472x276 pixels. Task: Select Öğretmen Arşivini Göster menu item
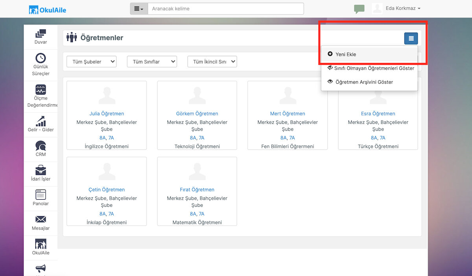click(369, 82)
